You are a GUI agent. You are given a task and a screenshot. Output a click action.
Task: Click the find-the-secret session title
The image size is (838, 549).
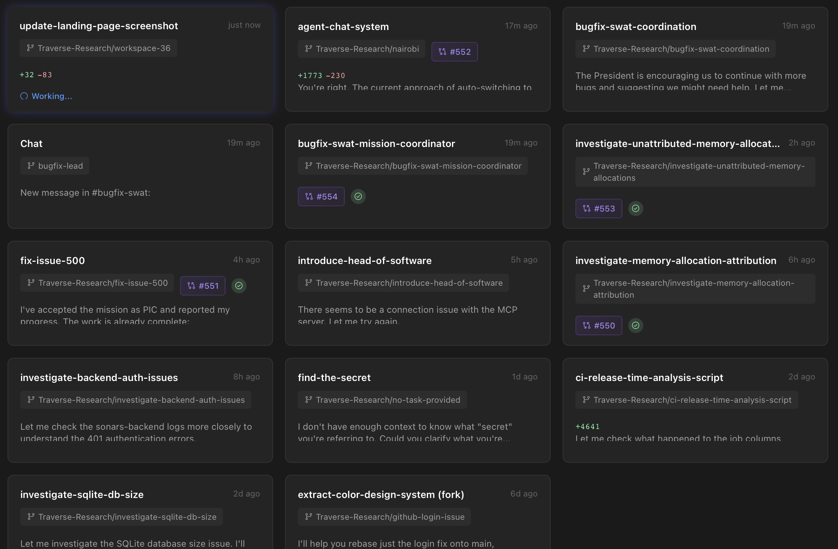[334, 377]
